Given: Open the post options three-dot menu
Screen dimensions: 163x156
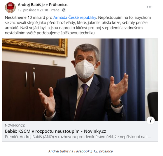Looking at the screenshot, I should 149,7.
